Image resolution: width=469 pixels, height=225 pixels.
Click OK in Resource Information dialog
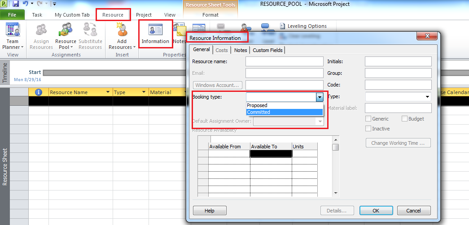click(x=376, y=210)
